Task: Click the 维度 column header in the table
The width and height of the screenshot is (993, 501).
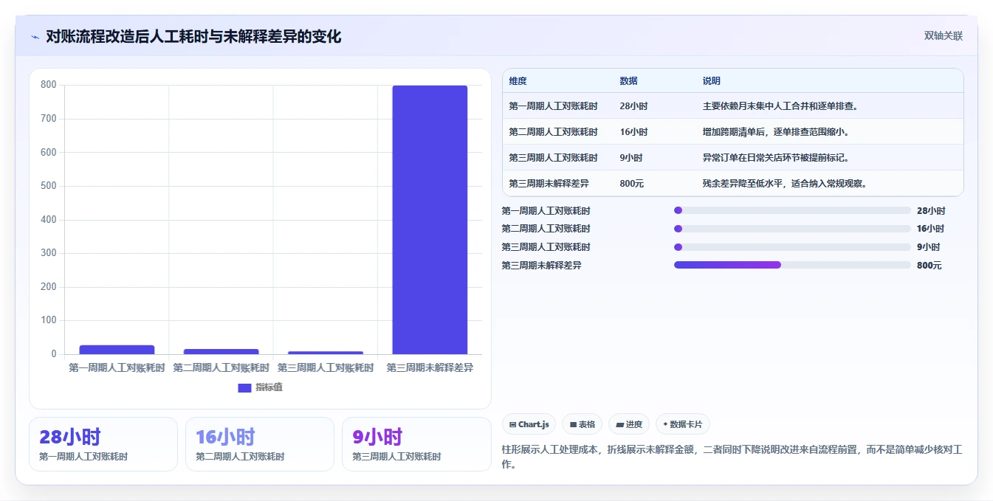Action: click(x=518, y=81)
